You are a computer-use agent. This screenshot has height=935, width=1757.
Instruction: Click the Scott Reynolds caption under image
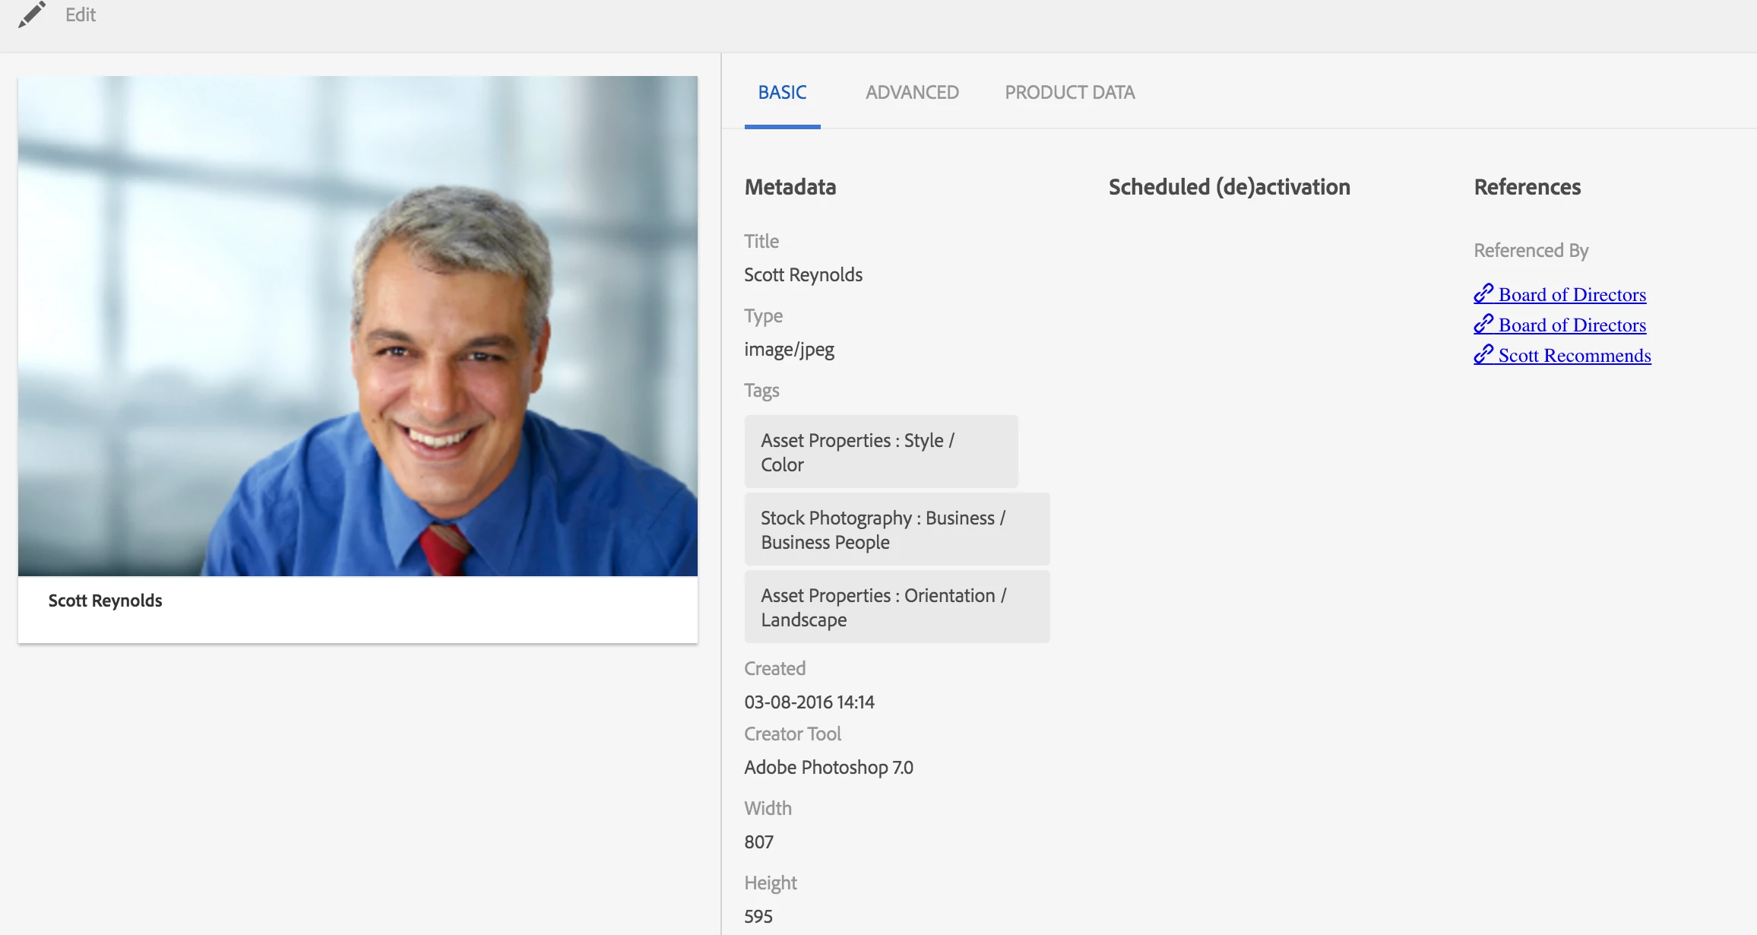pyautogui.click(x=105, y=601)
